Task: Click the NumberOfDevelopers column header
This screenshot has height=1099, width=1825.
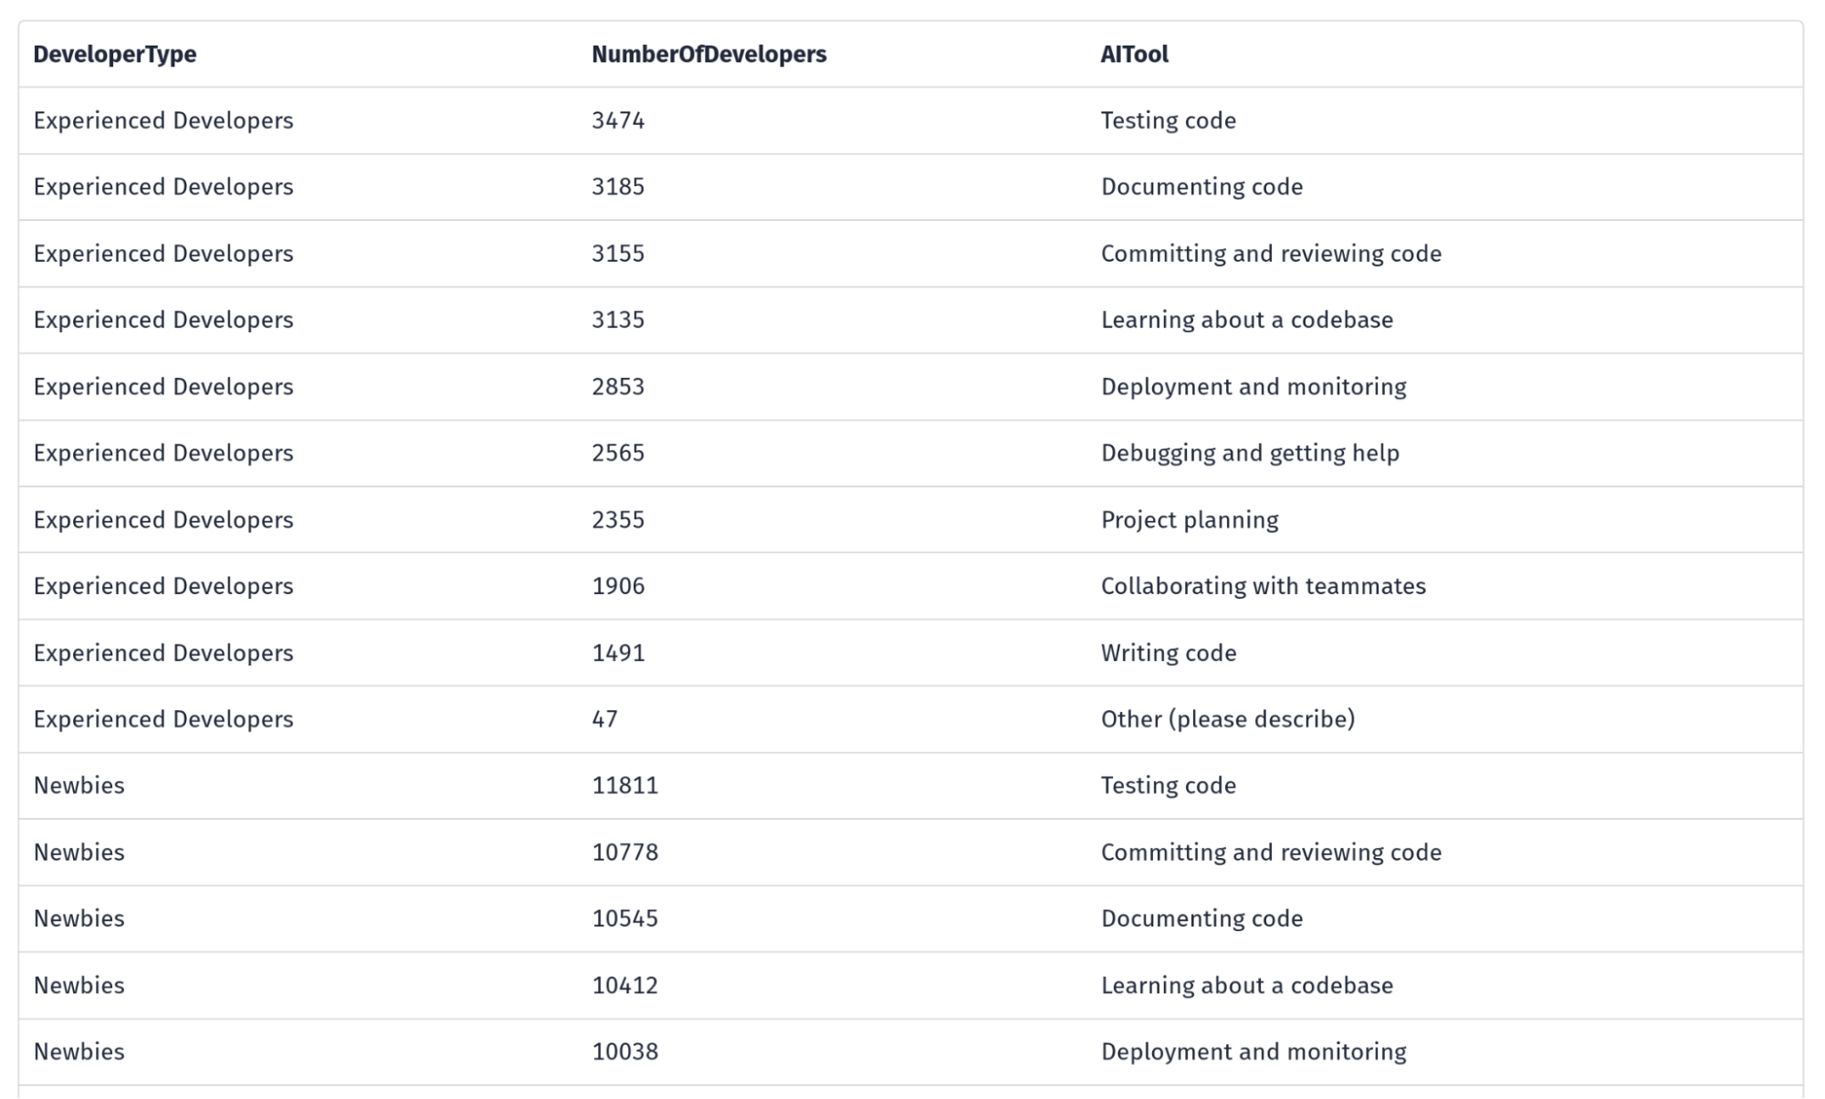Action: click(x=708, y=55)
